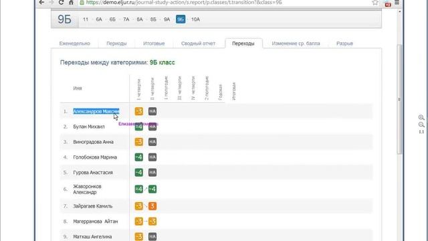The width and height of the screenshot is (428, 241).
Task: Click H/A badge for Голобокова Марина
Action: tap(152, 157)
